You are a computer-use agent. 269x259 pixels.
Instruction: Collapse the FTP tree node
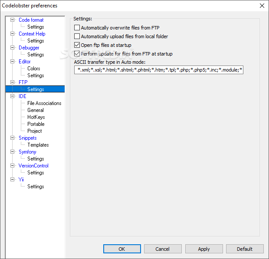[12, 82]
